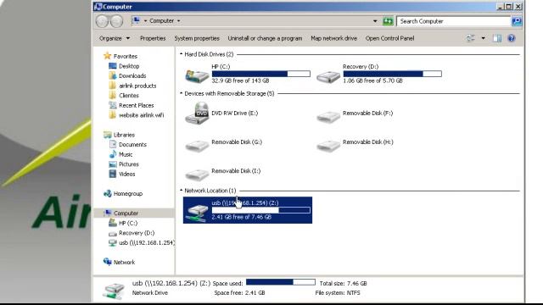The image size is (543, 305).
Task: Click Open Control Panel
Action: click(x=389, y=38)
